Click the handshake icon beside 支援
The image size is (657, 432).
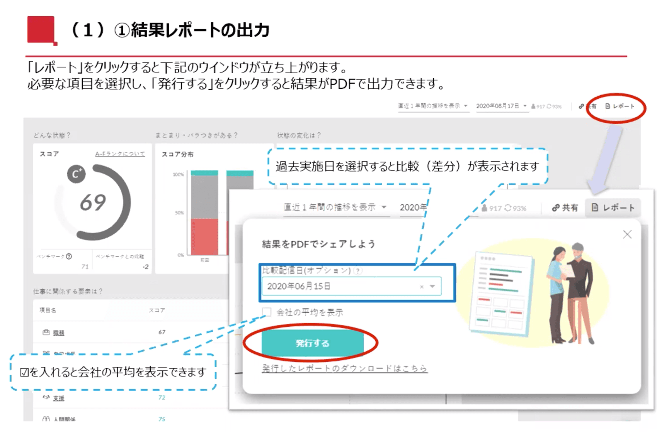[46, 397]
